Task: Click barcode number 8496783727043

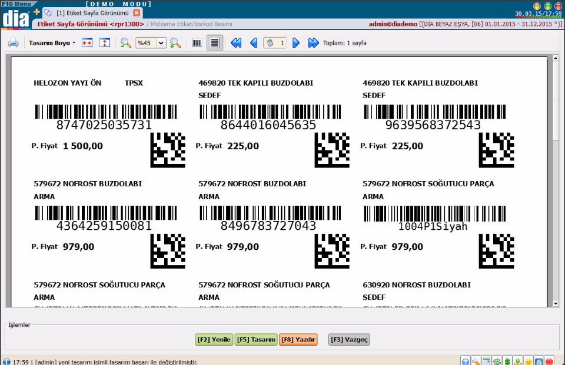Action: click(268, 226)
